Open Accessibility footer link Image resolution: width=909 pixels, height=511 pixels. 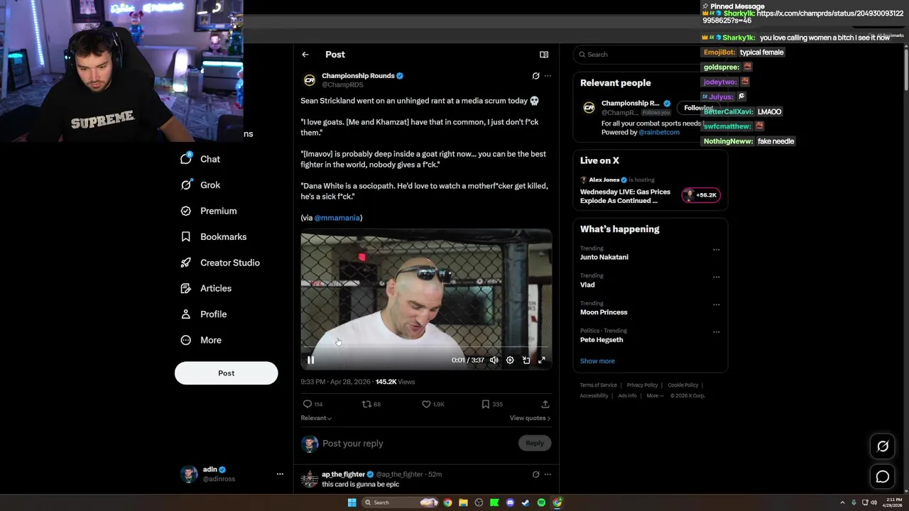pos(594,396)
